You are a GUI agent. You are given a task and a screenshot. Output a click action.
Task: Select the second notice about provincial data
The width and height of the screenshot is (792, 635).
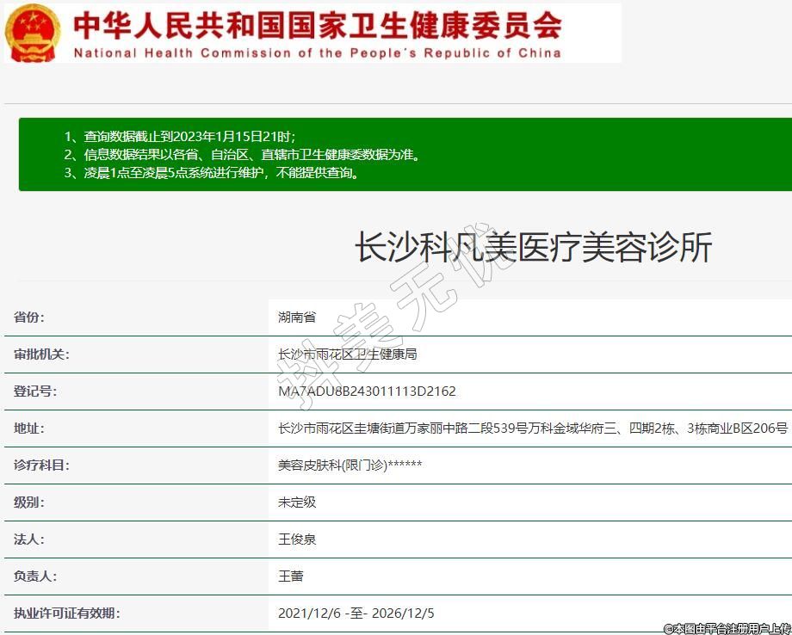[242, 155]
